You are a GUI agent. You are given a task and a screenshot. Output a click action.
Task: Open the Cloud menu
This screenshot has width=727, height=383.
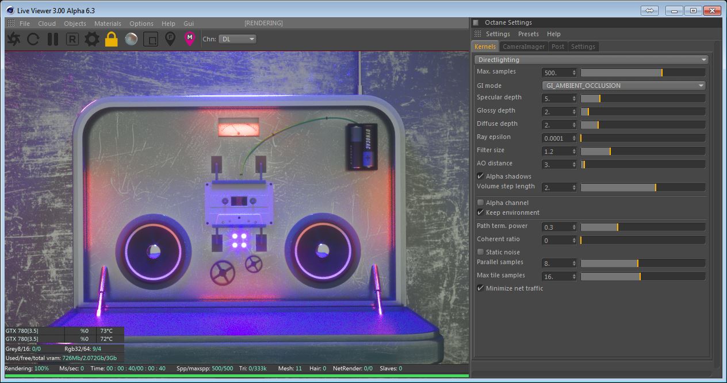pos(47,24)
